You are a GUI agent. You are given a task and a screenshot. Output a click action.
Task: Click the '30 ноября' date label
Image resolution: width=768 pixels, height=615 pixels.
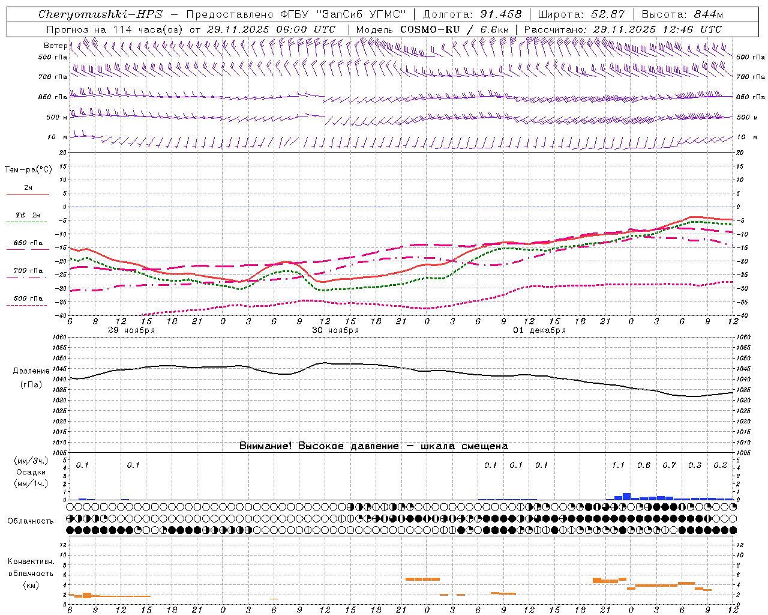(x=335, y=330)
